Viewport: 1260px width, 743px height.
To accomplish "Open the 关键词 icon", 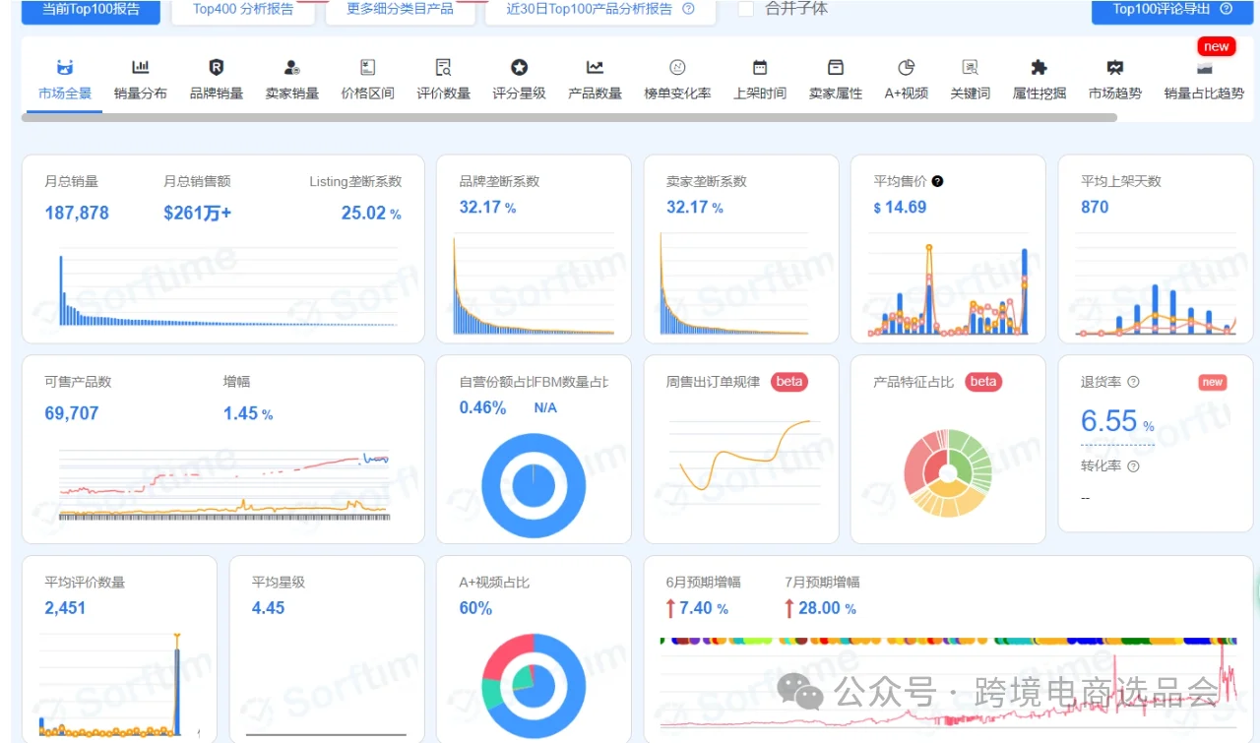I will (971, 68).
